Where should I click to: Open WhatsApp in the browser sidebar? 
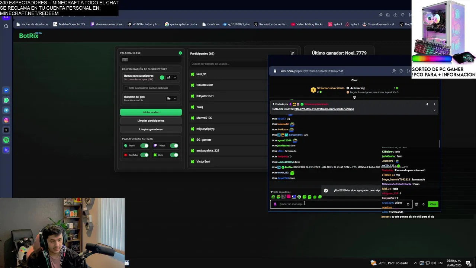point(6,100)
